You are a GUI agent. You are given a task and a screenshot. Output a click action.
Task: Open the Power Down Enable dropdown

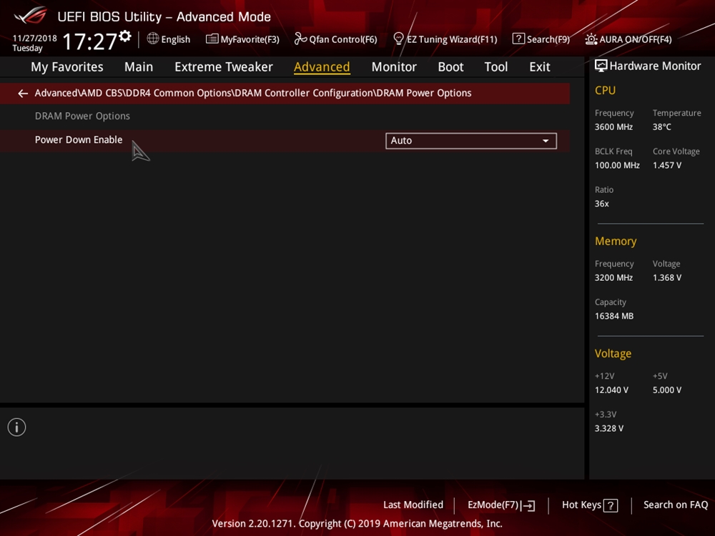pos(471,141)
